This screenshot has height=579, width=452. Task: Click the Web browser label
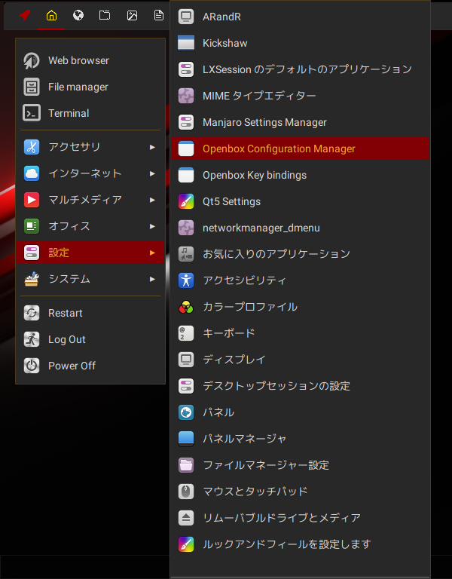(x=78, y=60)
